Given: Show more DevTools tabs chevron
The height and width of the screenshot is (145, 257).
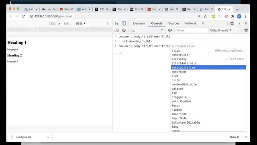Looking at the screenshot, I should click(x=203, y=23).
